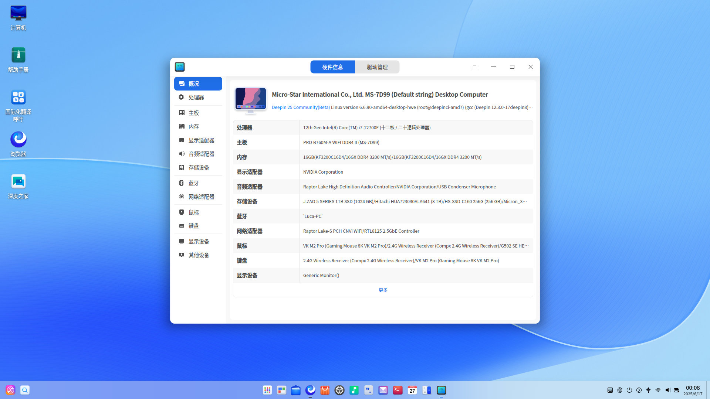Click the search icon in the taskbar
Viewport: 710px width, 399px height.
click(25, 390)
